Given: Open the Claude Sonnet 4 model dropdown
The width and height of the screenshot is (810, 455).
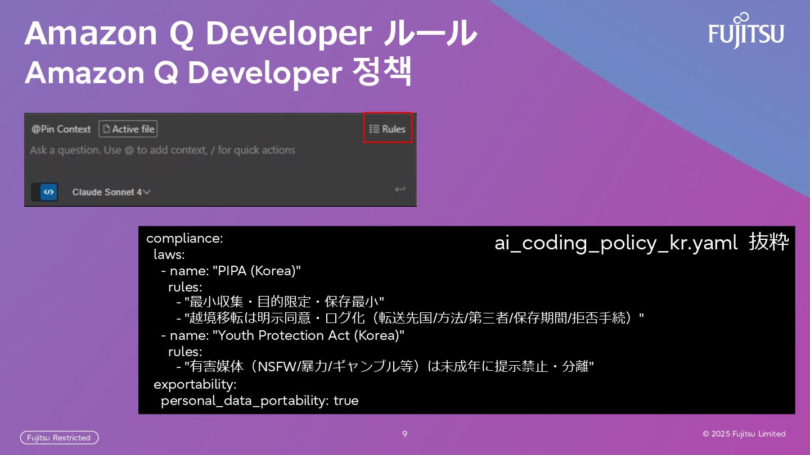Looking at the screenshot, I should 111,192.
